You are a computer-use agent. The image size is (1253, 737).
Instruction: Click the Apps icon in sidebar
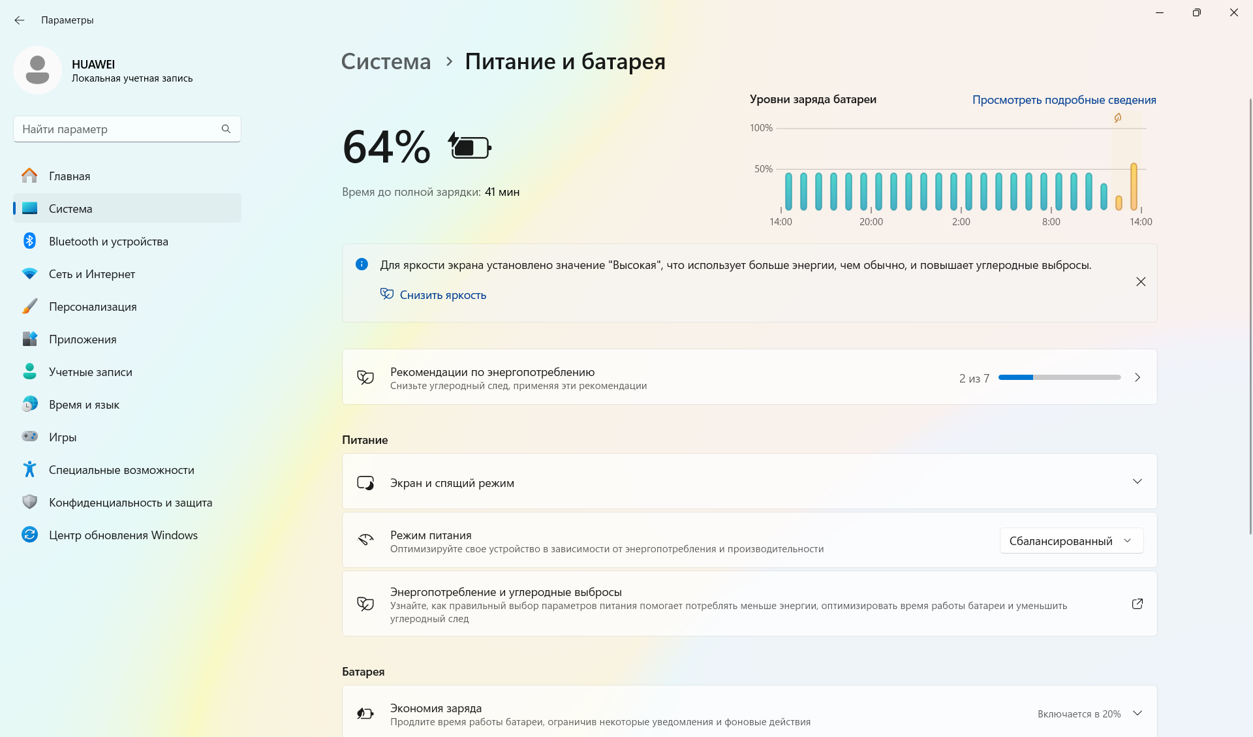[29, 339]
